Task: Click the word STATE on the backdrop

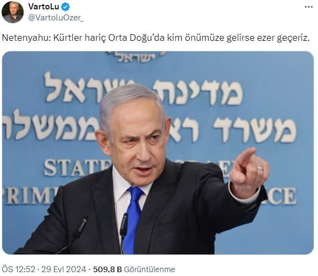Action: [x=78, y=167]
